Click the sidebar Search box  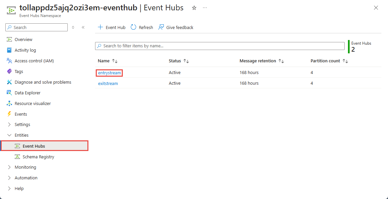point(36,27)
